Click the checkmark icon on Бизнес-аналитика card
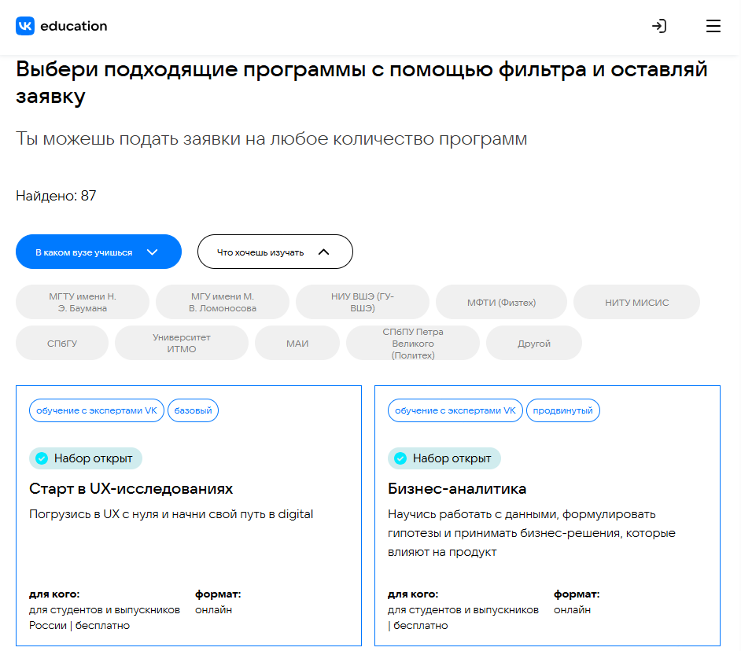The height and width of the screenshot is (651, 741). [400, 458]
